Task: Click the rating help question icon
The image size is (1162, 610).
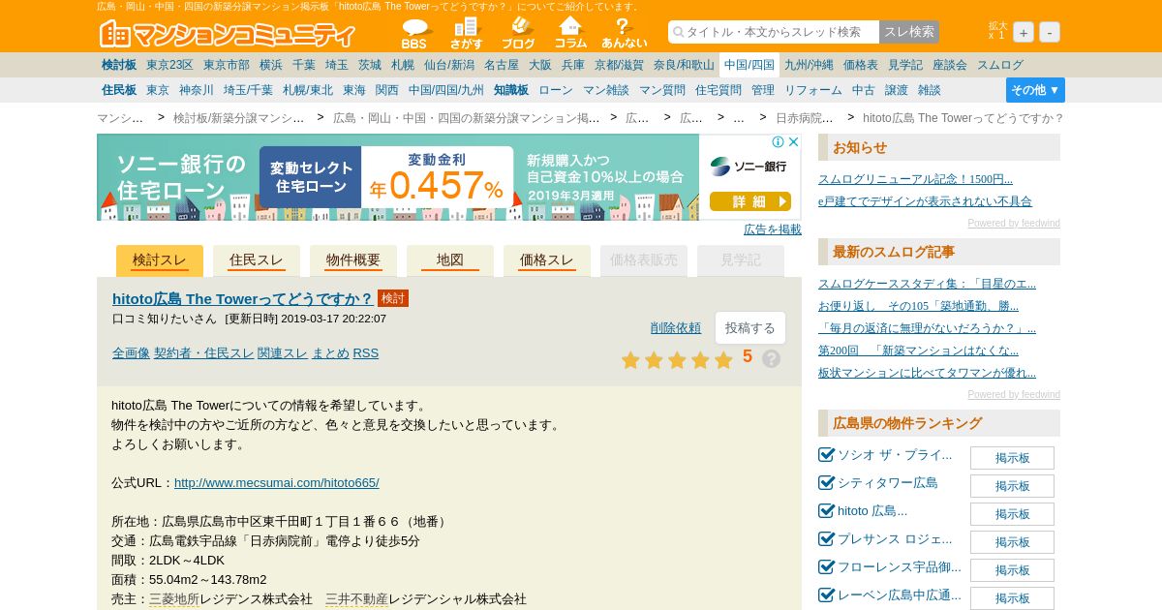Action: coord(771,358)
